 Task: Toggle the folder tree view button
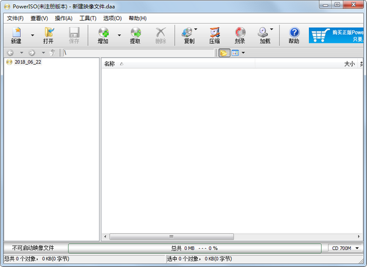point(224,53)
